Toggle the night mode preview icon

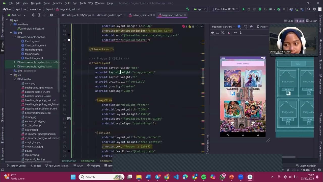point(252,27)
